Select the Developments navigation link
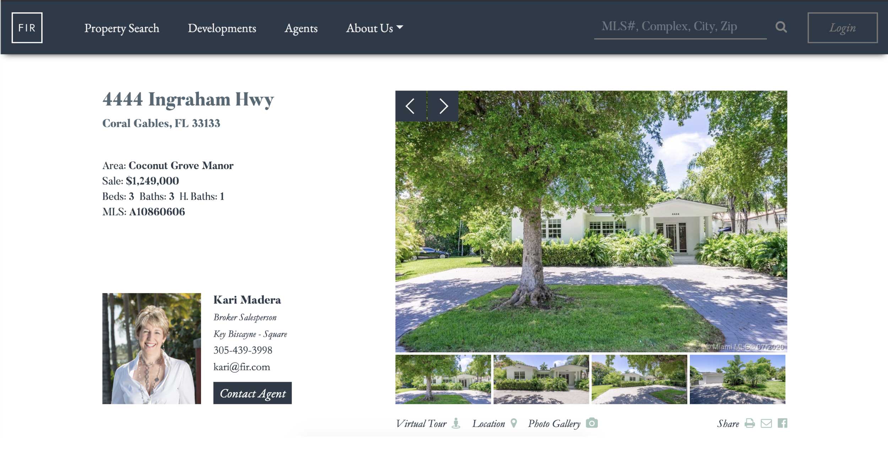This screenshot has width=888, height=455. [222, 27]
